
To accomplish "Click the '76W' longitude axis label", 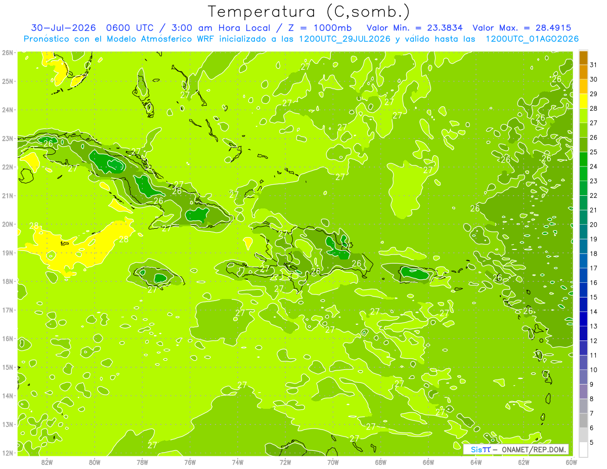I will pyautogui.click(x=190, y=462).
